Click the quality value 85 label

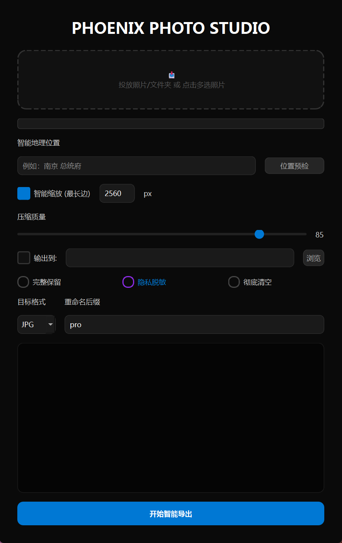[x=319, y=235]
